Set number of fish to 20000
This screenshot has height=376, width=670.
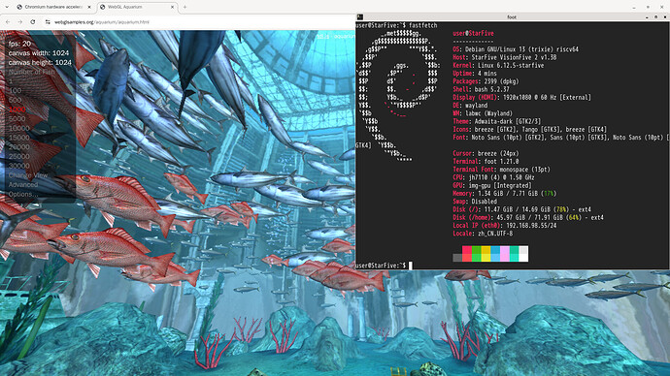pyautogui.click(x=19, y=146)
